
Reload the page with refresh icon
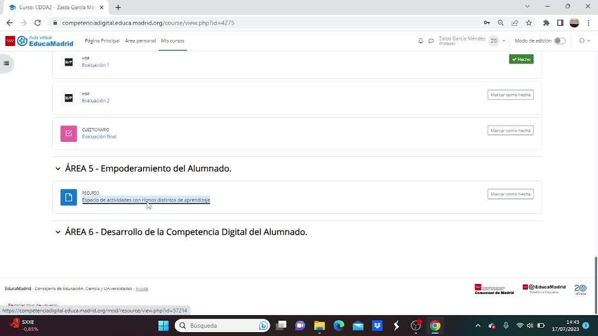pos(37,23)
